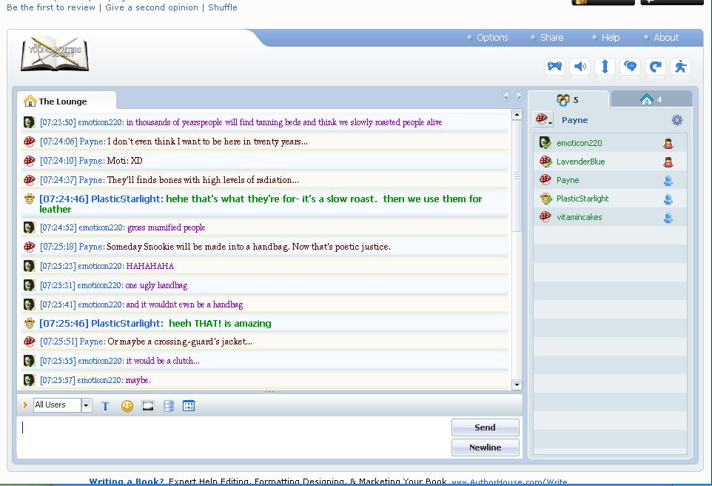Click the blue person icon next to PlasticStarlight
The height and width of the screenshot is (486, 712).
pyautogui.click(x=668, y=199)
